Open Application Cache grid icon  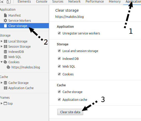(x=5, y=88)
